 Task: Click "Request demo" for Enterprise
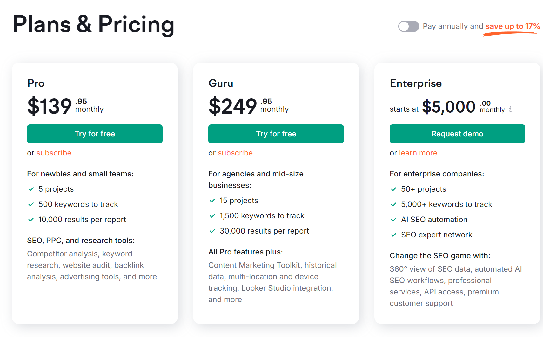[457, 134]
